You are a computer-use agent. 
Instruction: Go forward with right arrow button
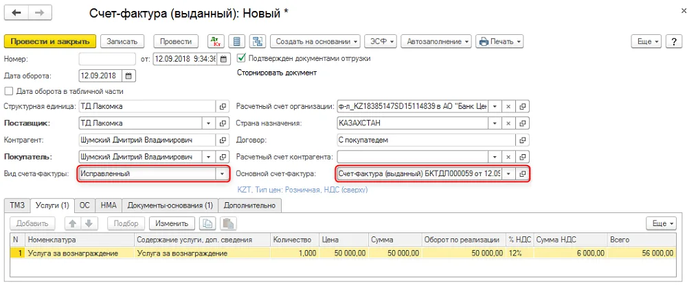click(39, 13)
